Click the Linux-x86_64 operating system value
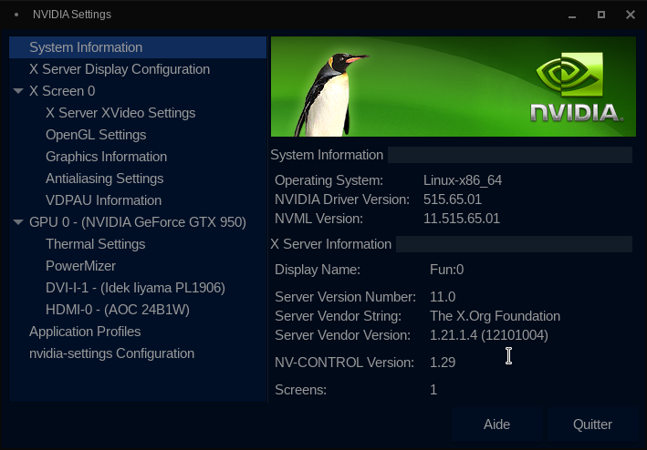647x450 pixels. click(463, 180)
